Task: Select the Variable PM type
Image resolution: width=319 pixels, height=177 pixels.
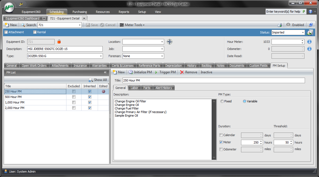Action: (245, 101)
